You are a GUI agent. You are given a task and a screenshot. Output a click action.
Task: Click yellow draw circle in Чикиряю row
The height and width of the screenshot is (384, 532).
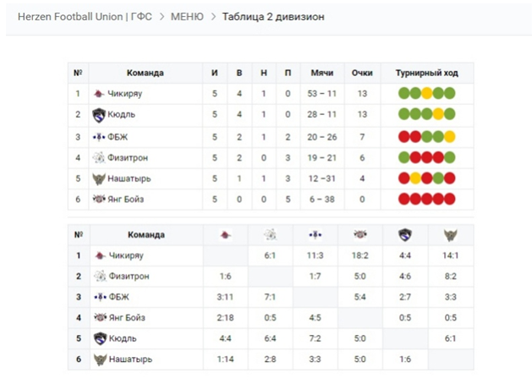pyautogui.click(x=427, y=93)
